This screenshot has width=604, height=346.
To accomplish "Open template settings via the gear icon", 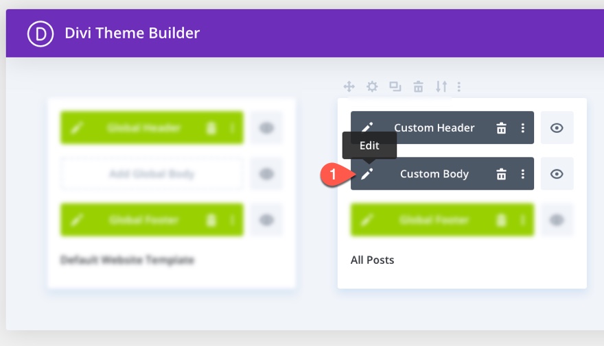I will (372, 86).
